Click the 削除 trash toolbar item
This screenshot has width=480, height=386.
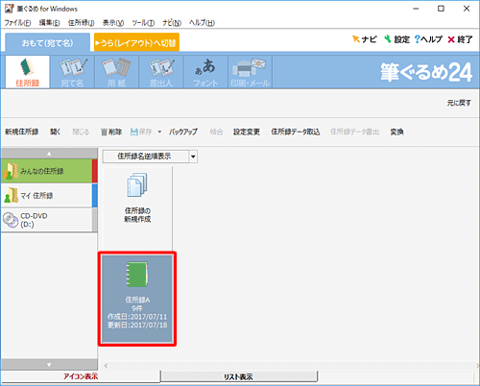tap(111, 132)
